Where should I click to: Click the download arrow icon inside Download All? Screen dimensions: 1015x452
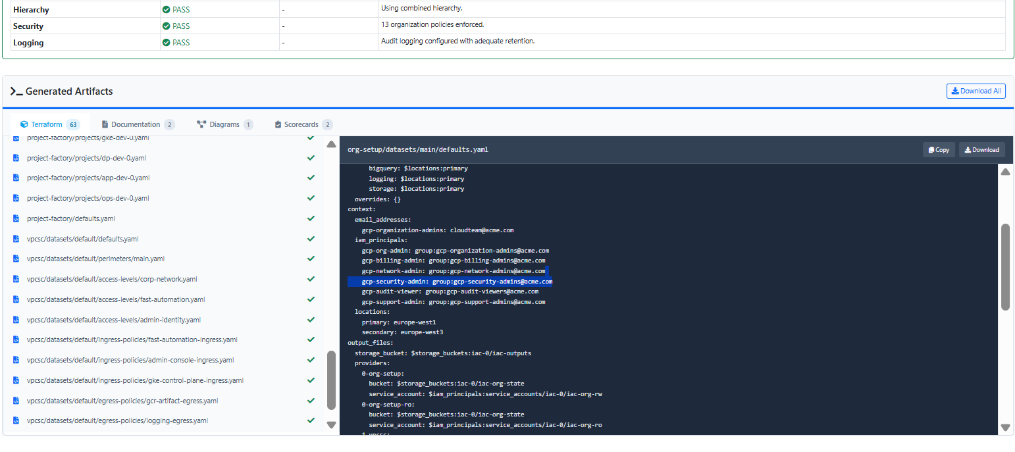click(x=954, y=91)
